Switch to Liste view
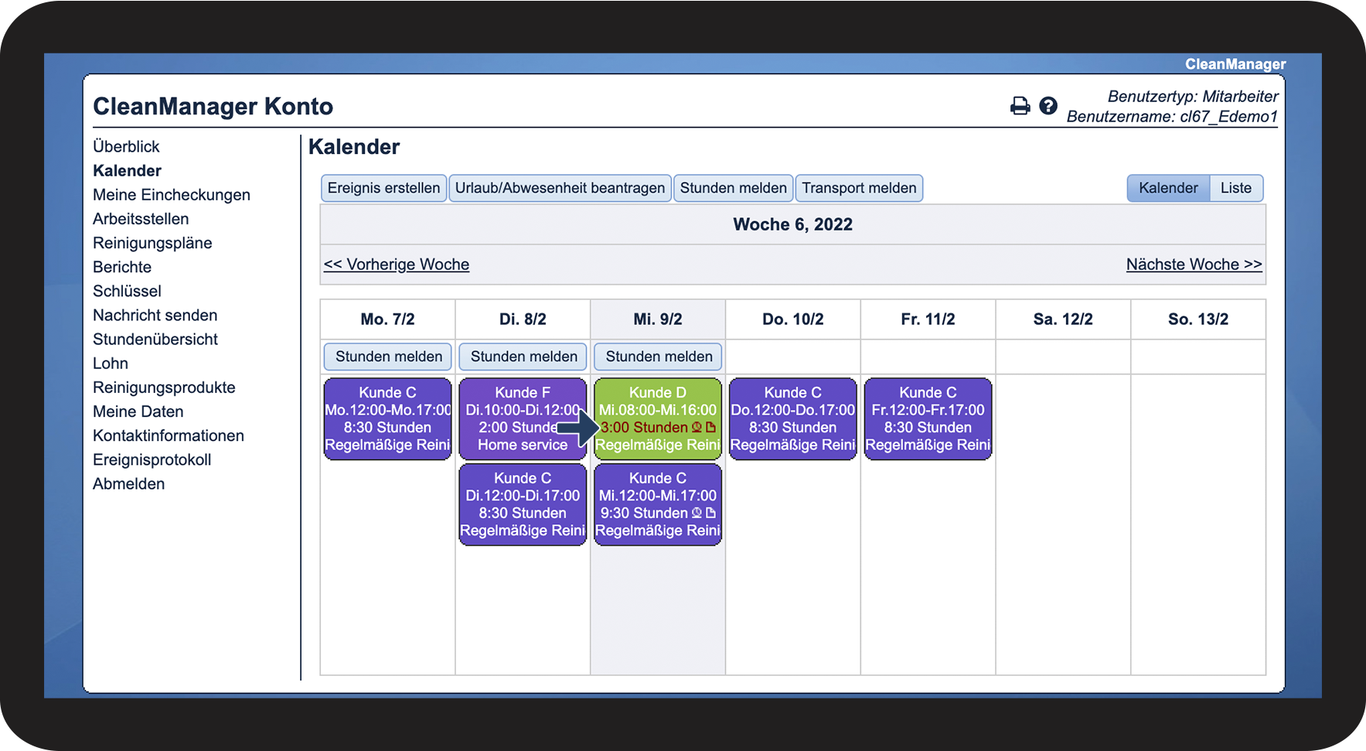This screenshot has height=751, width=1366. [1235, 188]
